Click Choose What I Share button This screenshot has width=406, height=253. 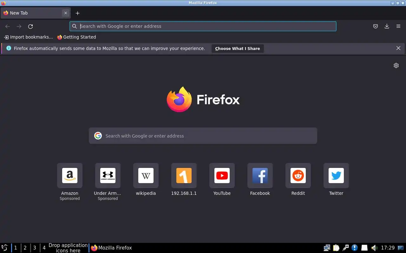click(x=238, y=48)
